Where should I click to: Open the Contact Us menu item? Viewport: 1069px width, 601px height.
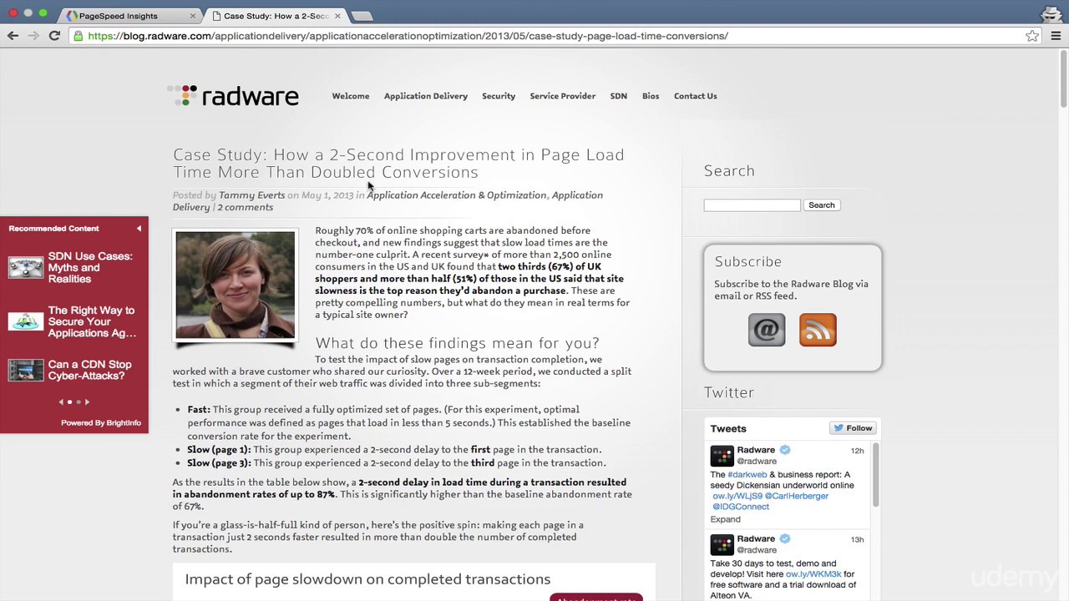click(696, 96)
